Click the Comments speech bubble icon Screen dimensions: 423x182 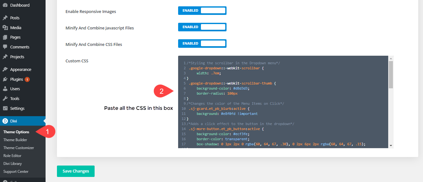(x=5, y=47)
